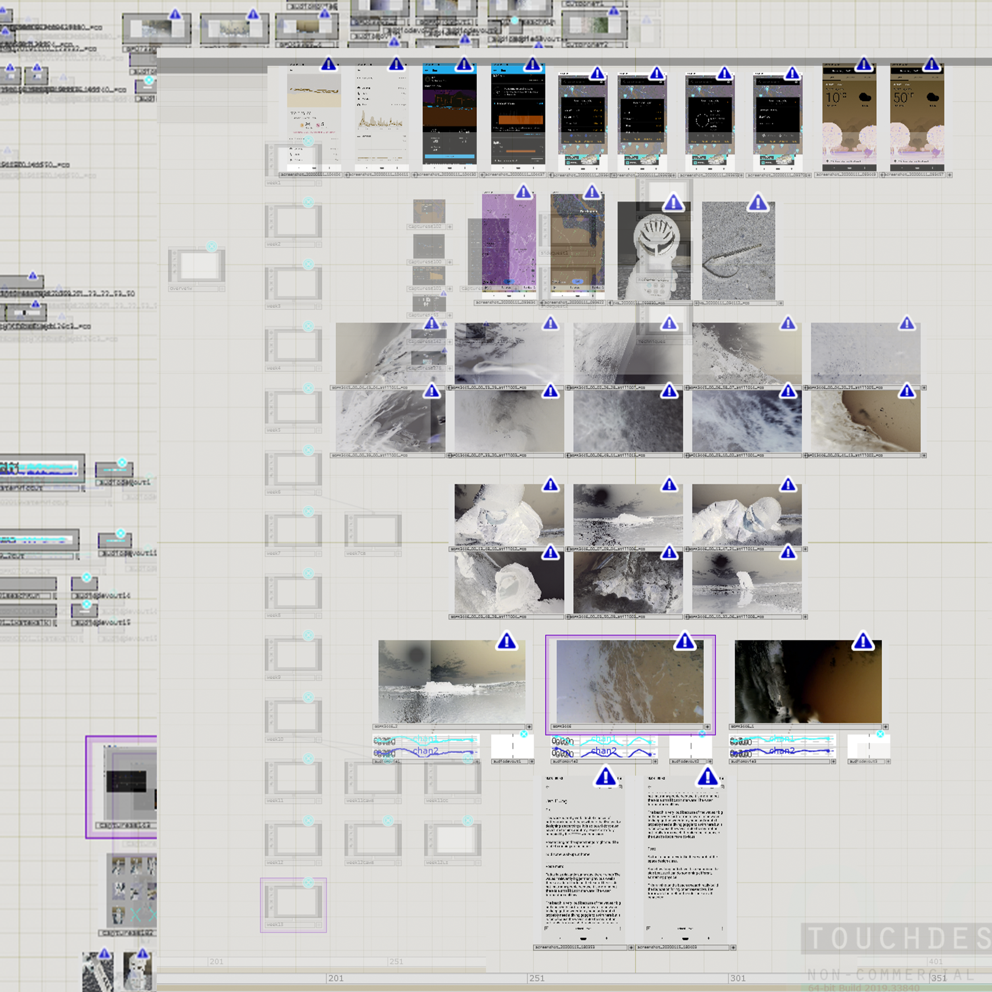Click the warning triangle on the sand anchor photo node
The width and height of the screenshot is (992, 992).
[758, 202]
